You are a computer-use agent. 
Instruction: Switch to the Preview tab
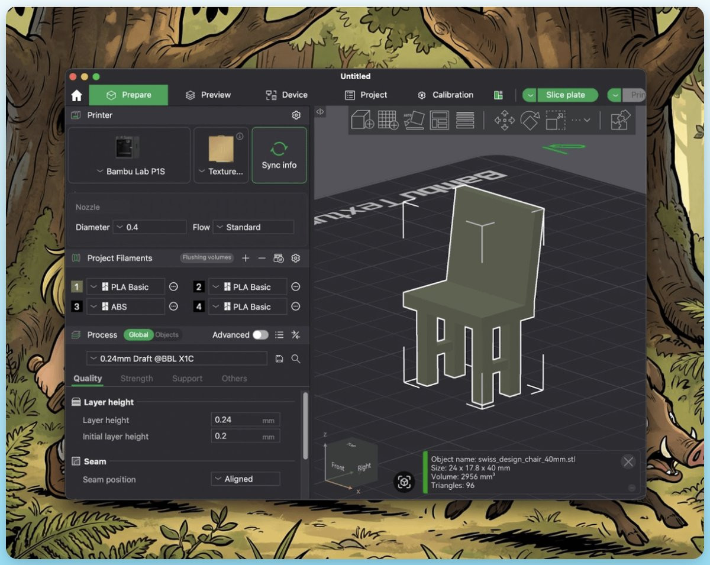(x=208, y=95)
